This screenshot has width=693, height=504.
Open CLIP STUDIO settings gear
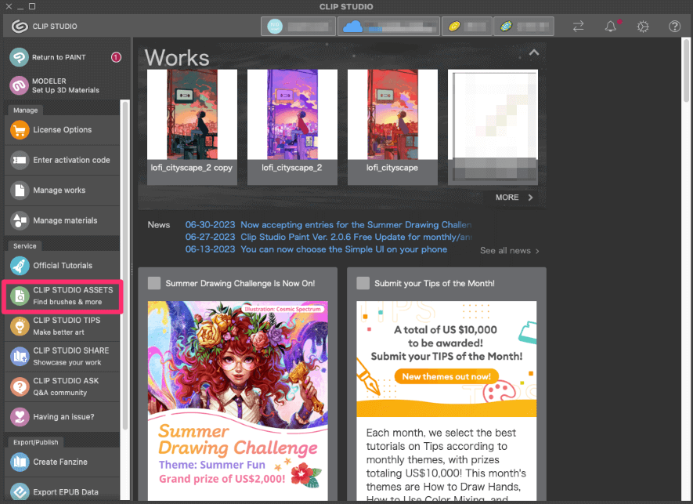click(x=643, y=26)
